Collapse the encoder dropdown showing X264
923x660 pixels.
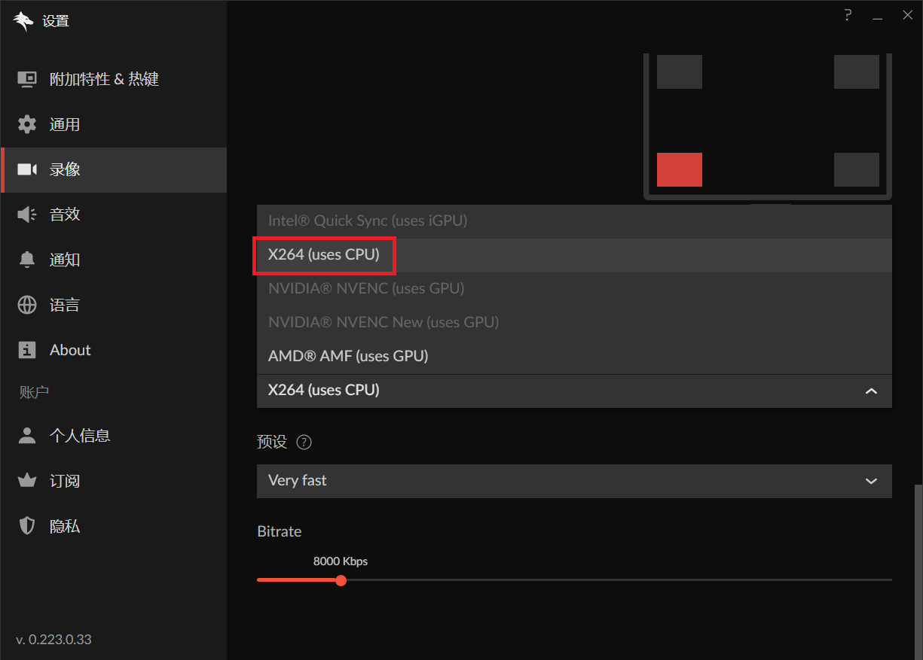(x=871, y=391)
